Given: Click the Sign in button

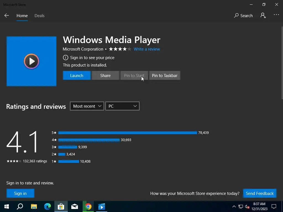Looking at the screenshot, I should pyautogui.click(x=20, y=194).
